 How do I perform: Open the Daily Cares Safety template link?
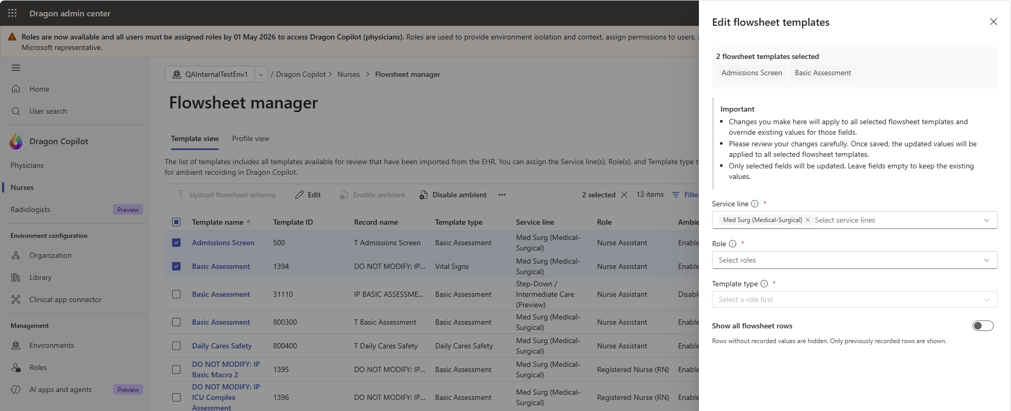222,346
